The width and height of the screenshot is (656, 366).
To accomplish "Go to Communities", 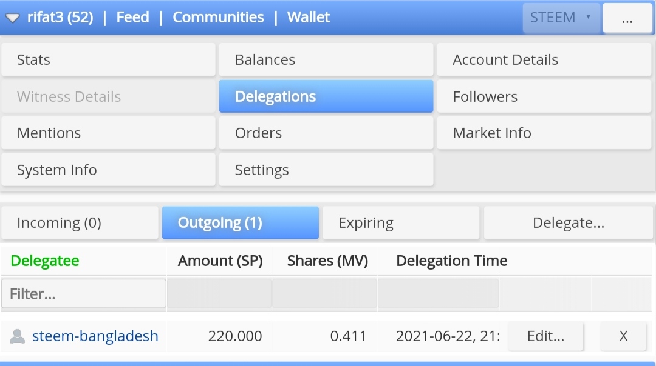I will [218, 17].
